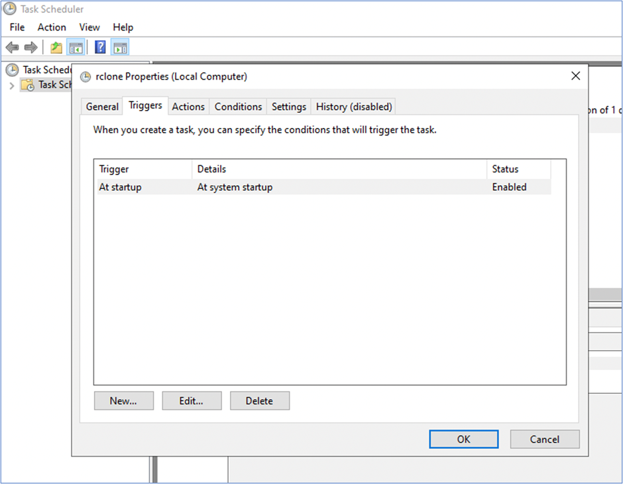The height and width of the screenshot is (484, 623).
Task: Expand the Task Scheduler Library node
Action: coord(12,85)
